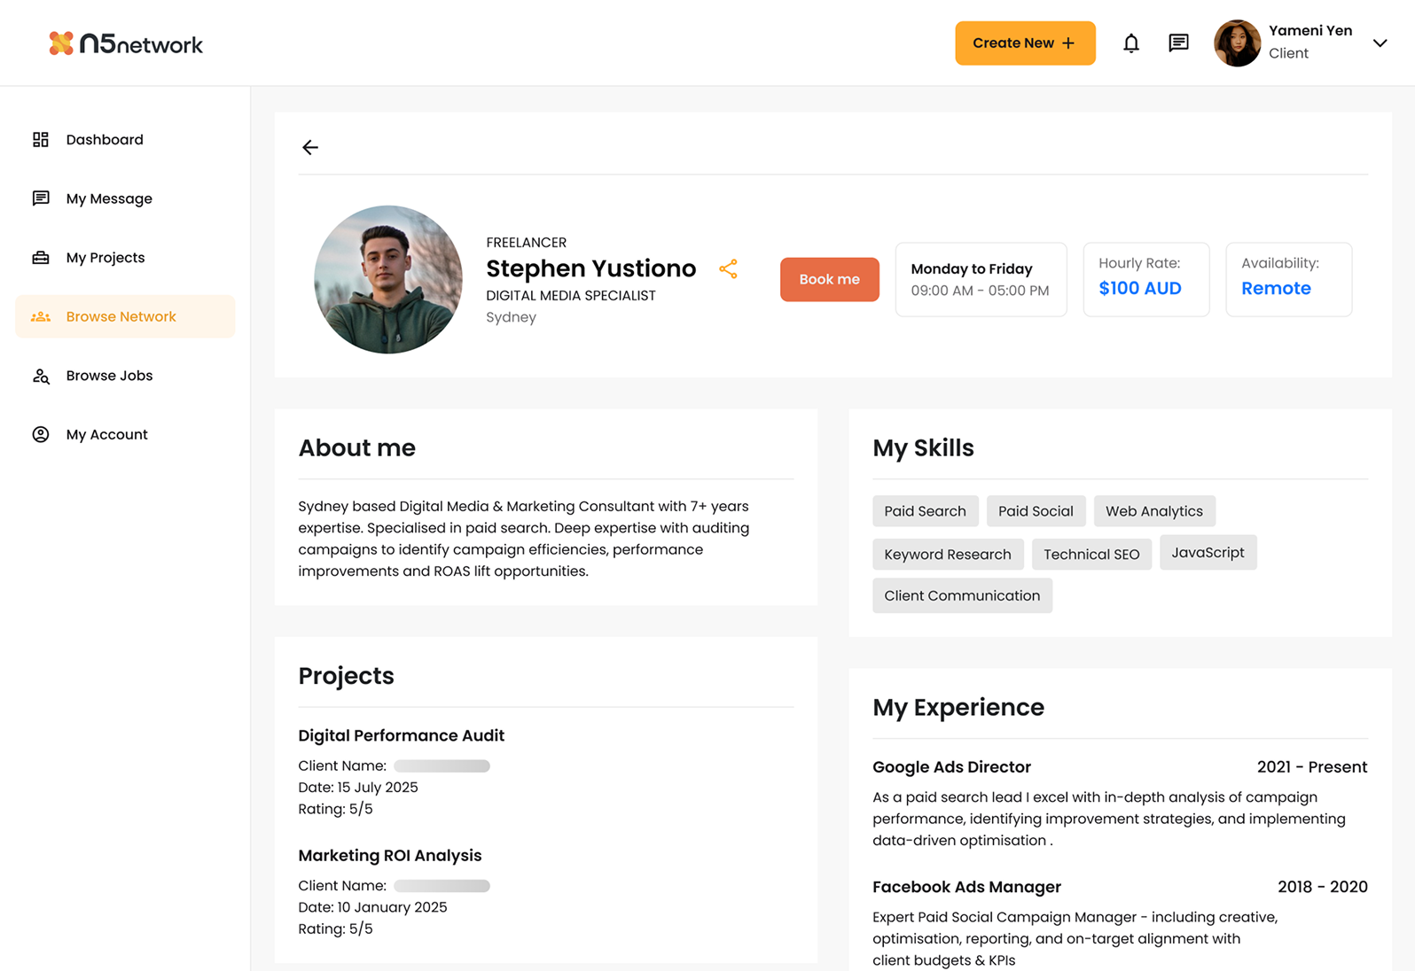Image resolution: width=1415 pixels, height=971 pixels.
Task: Expand the Yameni Yen account dropdown
Action: pos(1380,43)
